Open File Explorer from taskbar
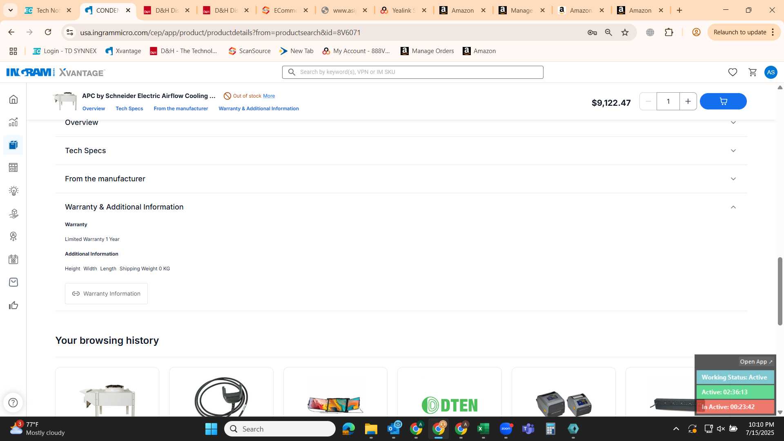The width and height of the screenshot is (784, 441). pyautogui.click(x=371, y=429)
